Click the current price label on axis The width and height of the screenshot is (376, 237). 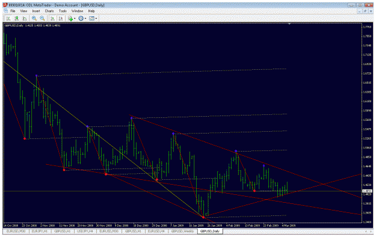pyautogui.click(x=367, y=191)
